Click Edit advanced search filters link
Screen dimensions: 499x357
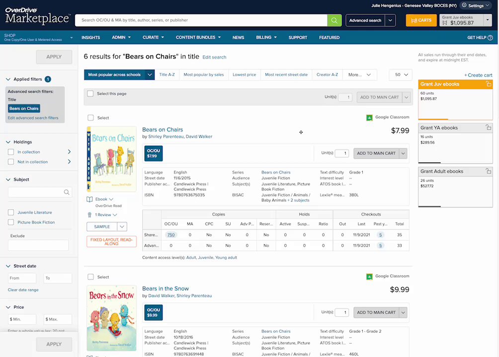point(33,118)
